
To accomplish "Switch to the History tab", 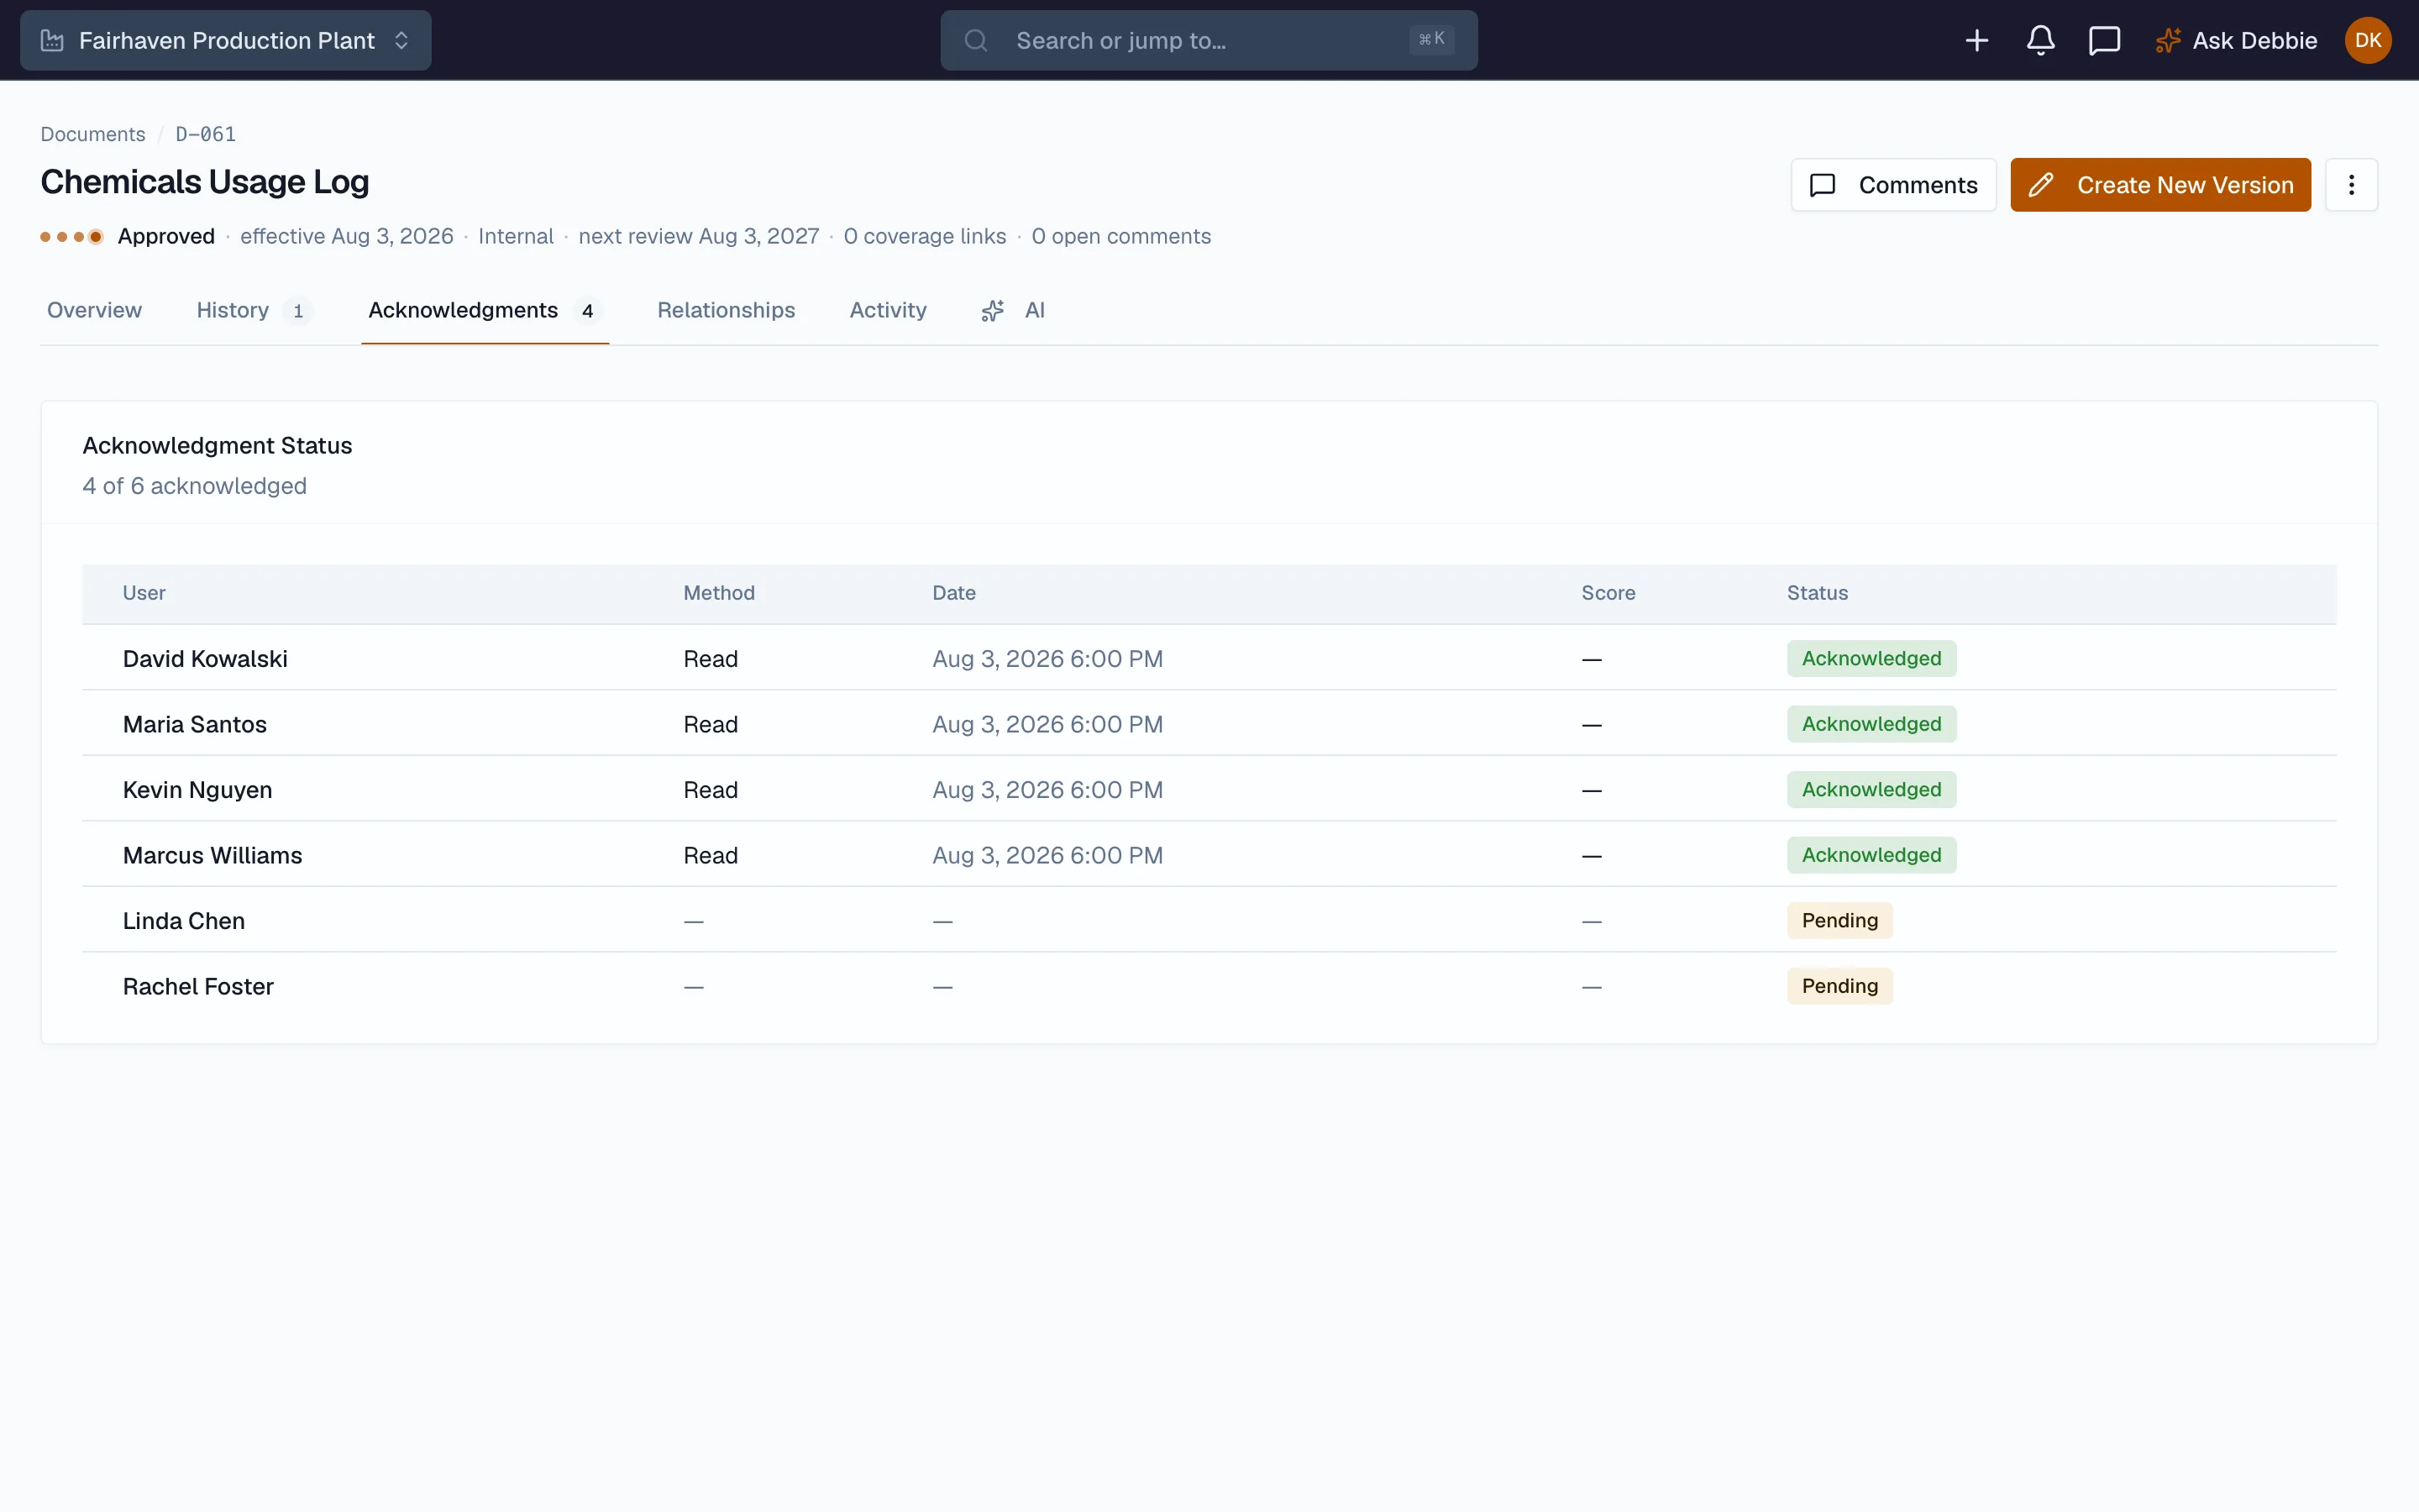I will [x=254, y=310].
